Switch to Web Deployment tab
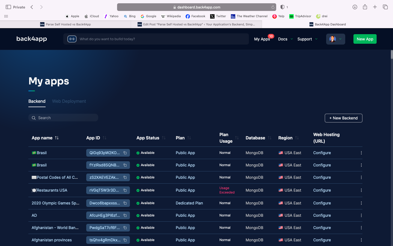The image size is (393, 246). (69, 101)
